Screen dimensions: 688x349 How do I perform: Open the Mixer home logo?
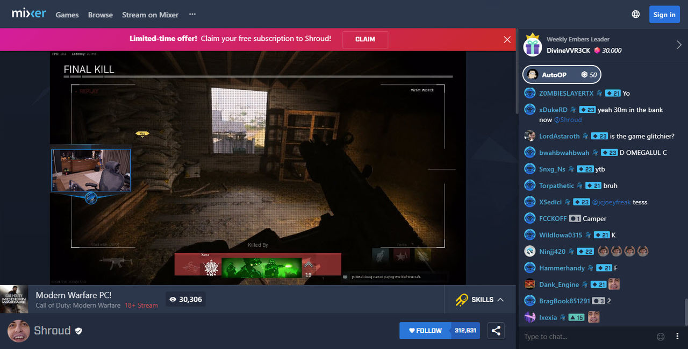[29, 13]
